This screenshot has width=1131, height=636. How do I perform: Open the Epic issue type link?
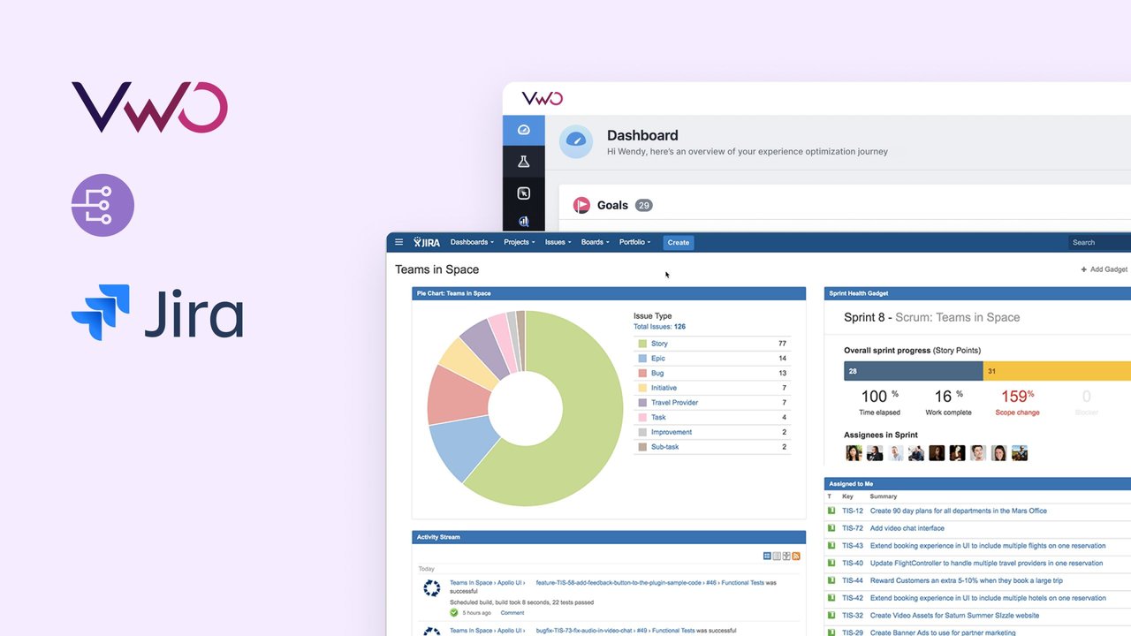[x=658, y=359]
